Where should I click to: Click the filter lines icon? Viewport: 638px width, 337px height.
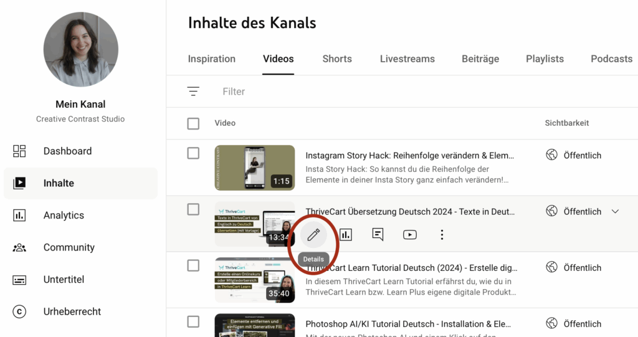point(193,91)
